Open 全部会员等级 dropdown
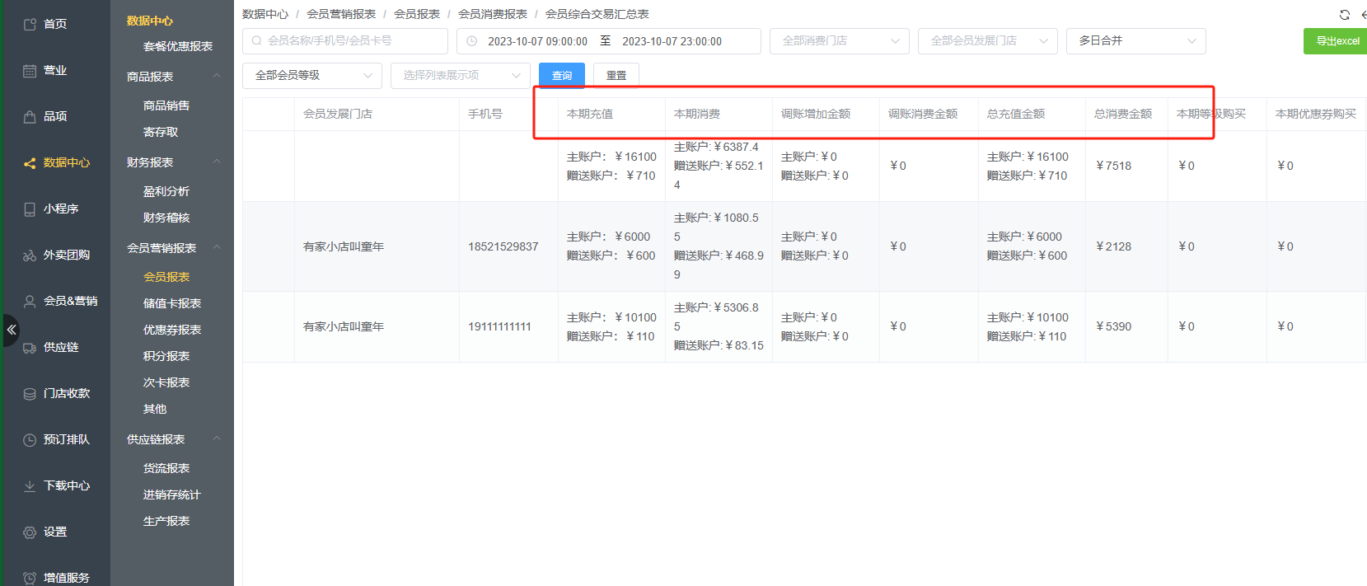This screenshot has height=586, width=1367. 311,75
